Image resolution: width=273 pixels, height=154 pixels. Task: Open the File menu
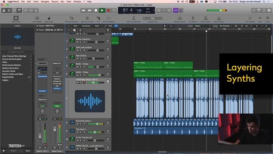pos(23,2)
